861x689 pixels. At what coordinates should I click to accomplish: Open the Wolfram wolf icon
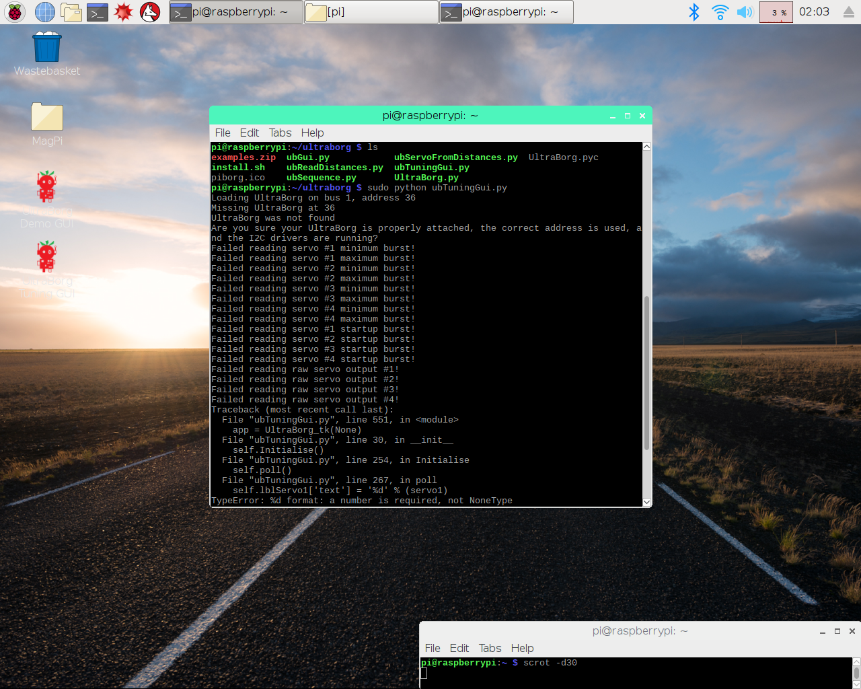coord(150,11)
